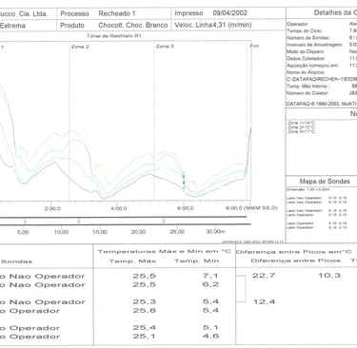Click the 'Recheado 1' process value
357x348 pixels.
point(117,13)
